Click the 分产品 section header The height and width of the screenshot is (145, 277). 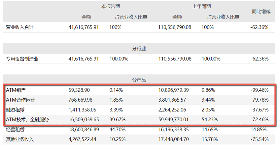tap(139, 80)
